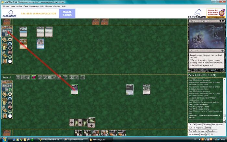Select the hourglass end-of-turn phase icon
Screen dimensions: 227x142
[72, 77]
